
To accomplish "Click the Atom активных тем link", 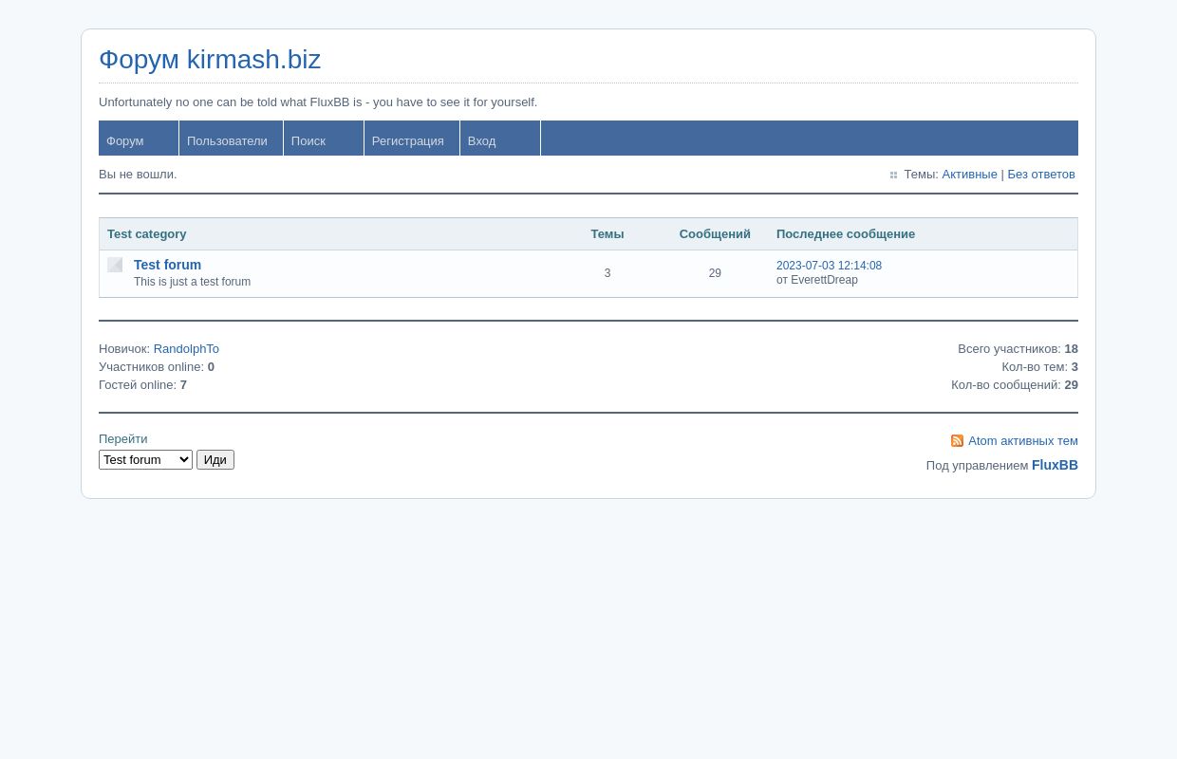I will [x=1022, y=441].
